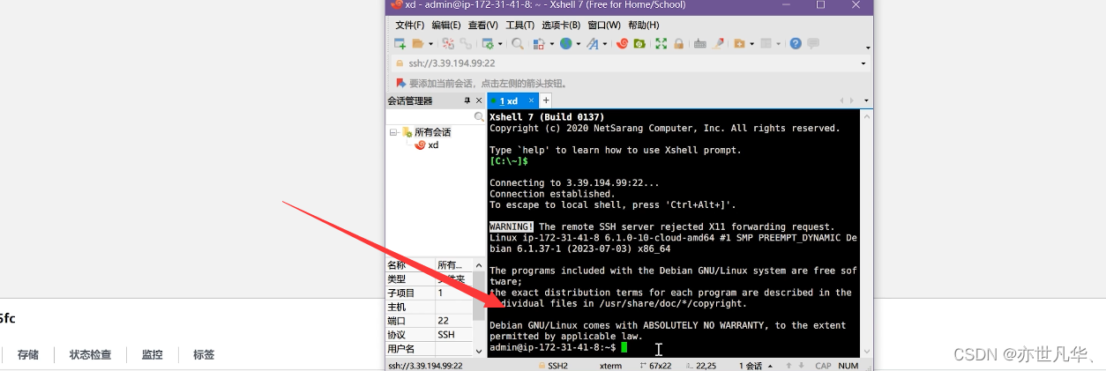Toggle full screen with the green arrows icon
Screen dimensions: 1106x371
661,43
